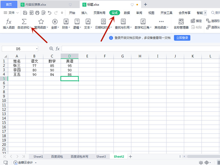Switch to the 插入 (Insert) ribbon tab
Image resolution: width=220 pixels, height=165 pixels.
[84, 13]
